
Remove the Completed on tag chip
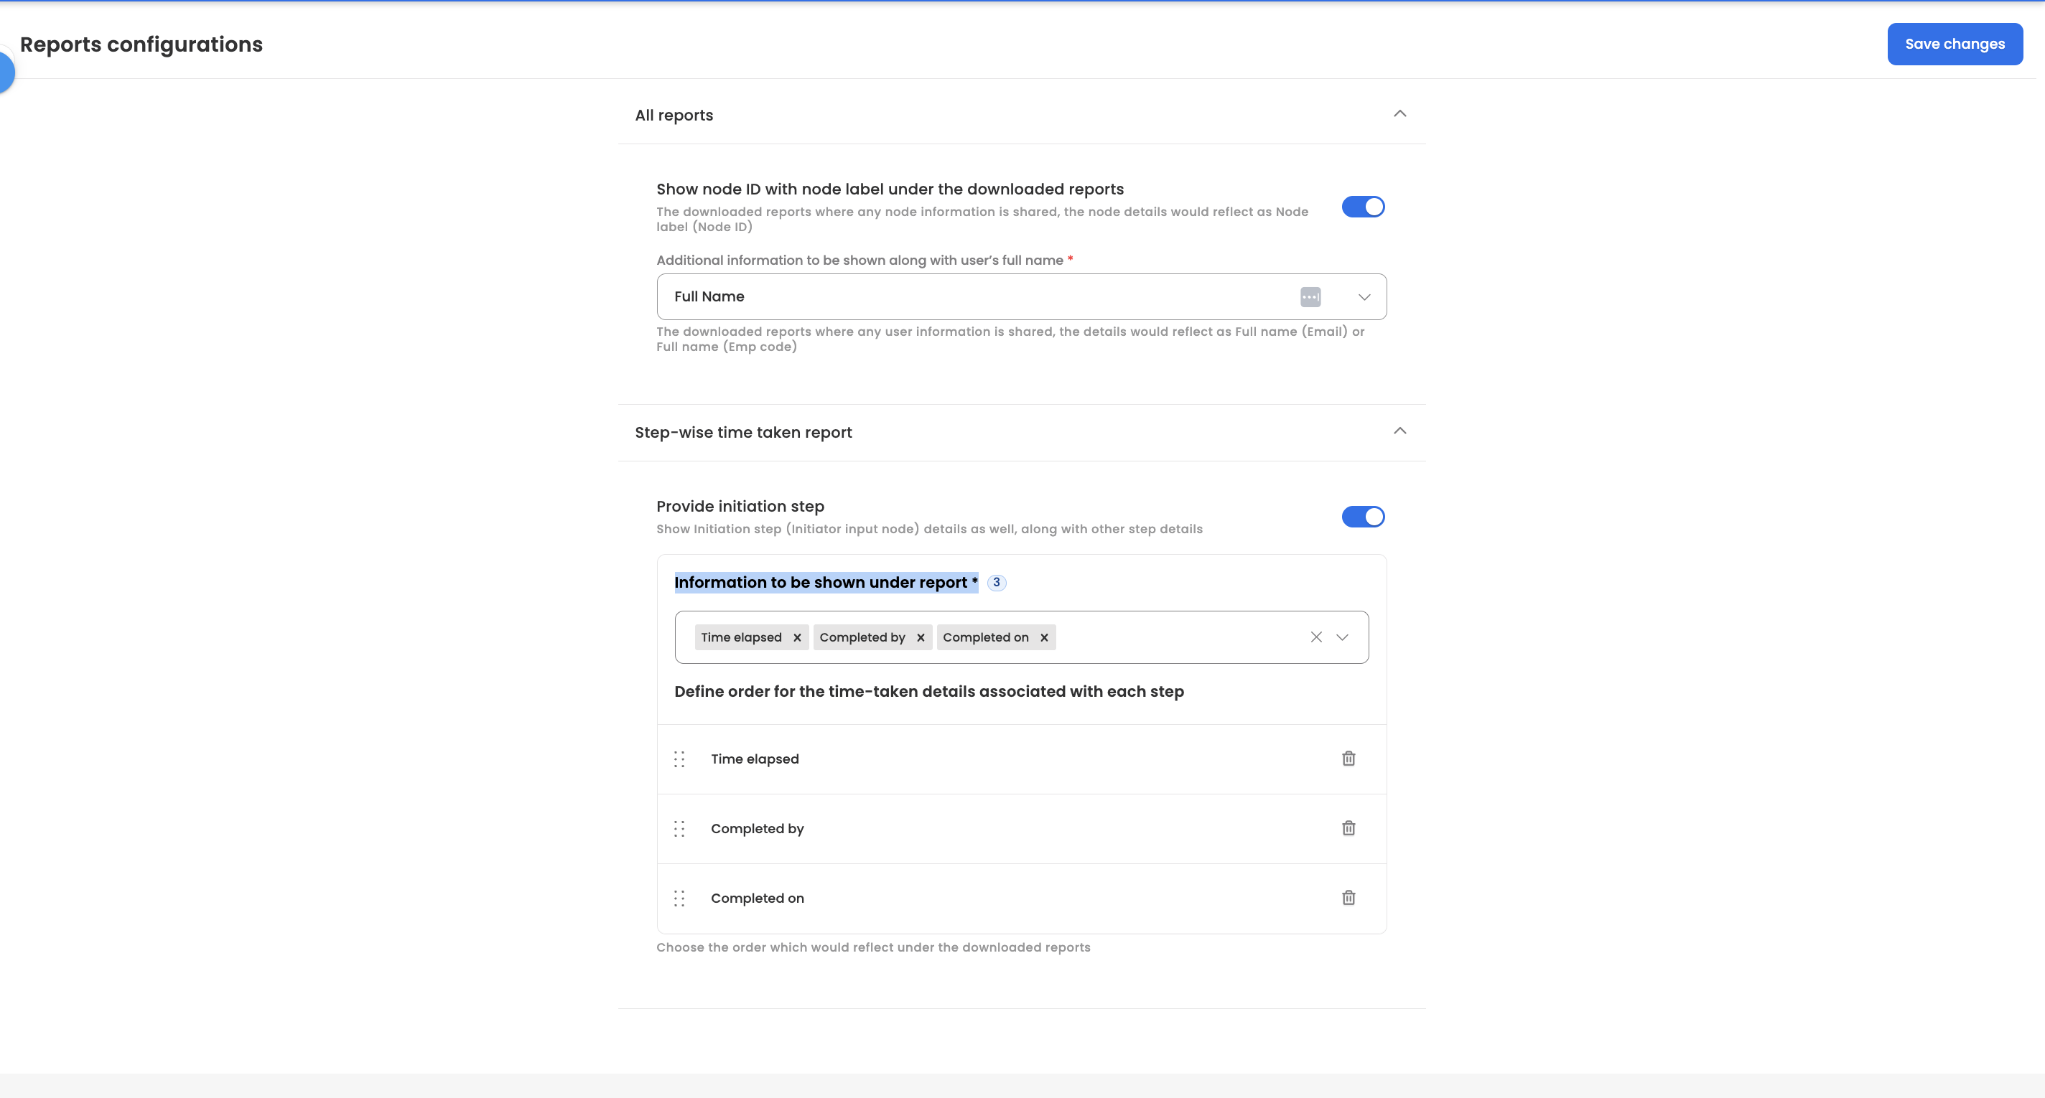pos(1044,638)
